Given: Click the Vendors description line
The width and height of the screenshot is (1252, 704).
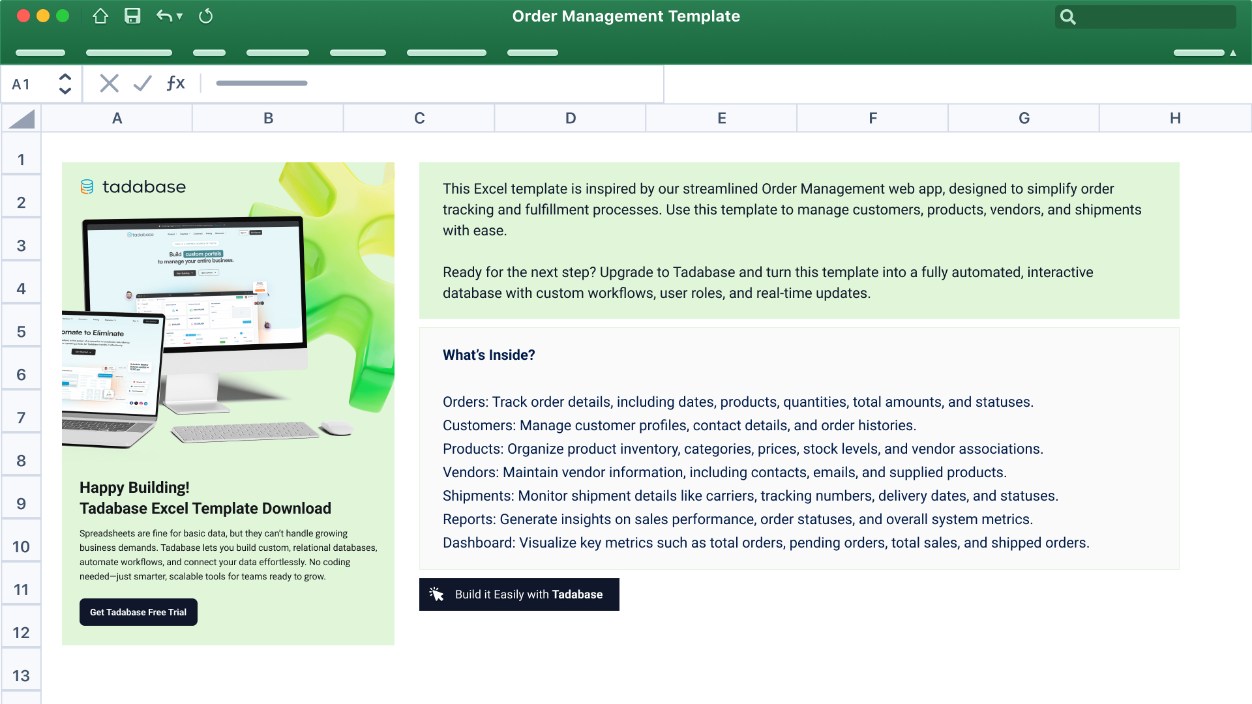Looking at the screenshot, I should 724,473.
